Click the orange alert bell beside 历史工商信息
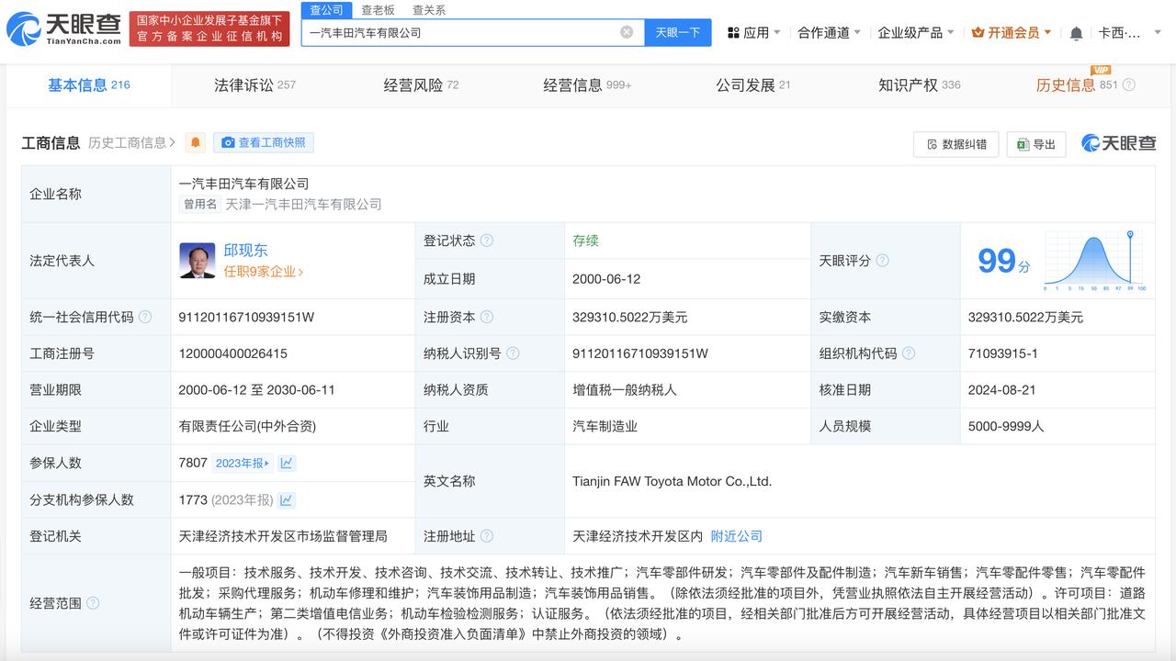This screenshot has width=1176, height=661. pyautogui.click(x=196, y=142)
